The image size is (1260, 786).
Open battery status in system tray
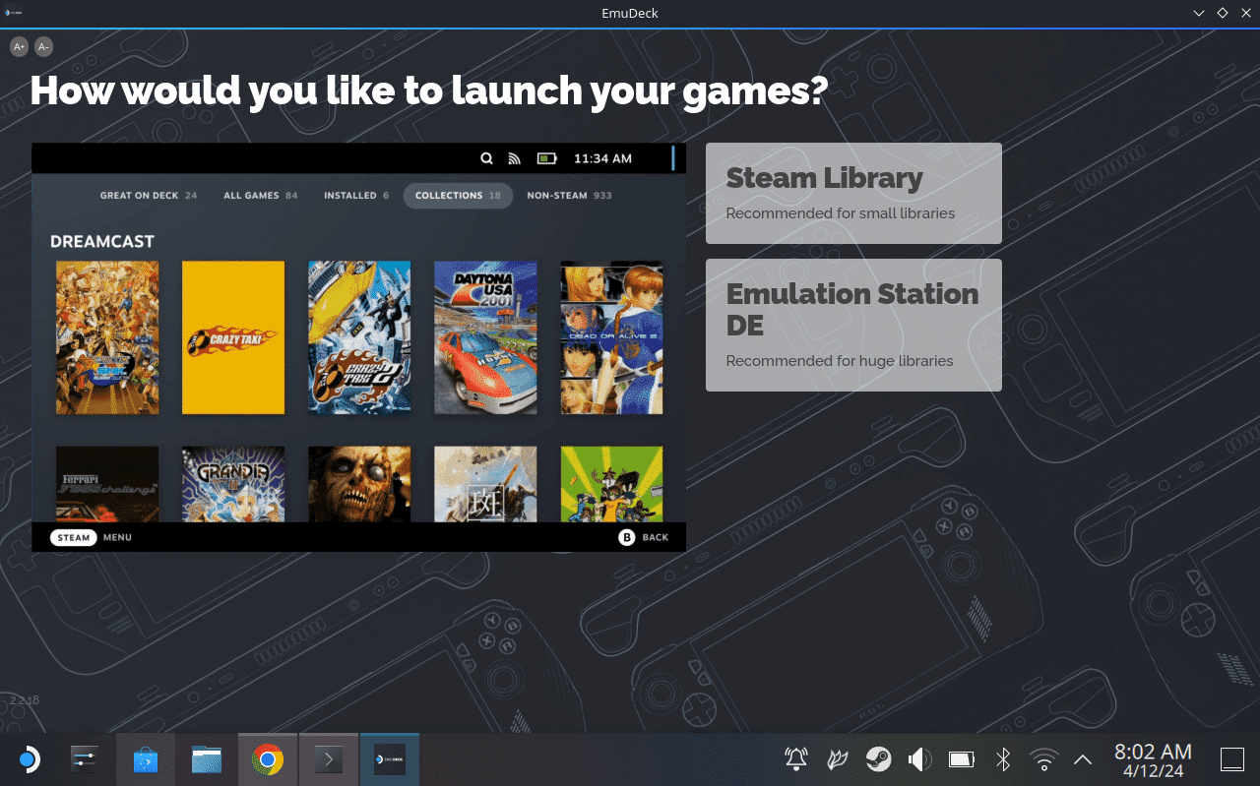click(x=961, y=759)
